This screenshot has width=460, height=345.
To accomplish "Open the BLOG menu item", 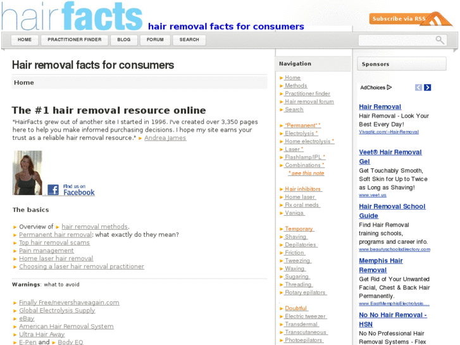I will coord(124,40).
